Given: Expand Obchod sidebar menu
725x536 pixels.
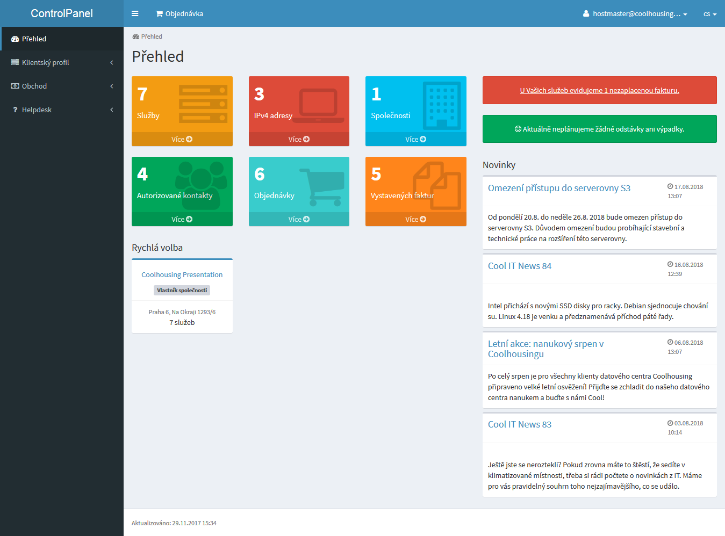Looking at the screenshot, I should click(x=62, y=86).
